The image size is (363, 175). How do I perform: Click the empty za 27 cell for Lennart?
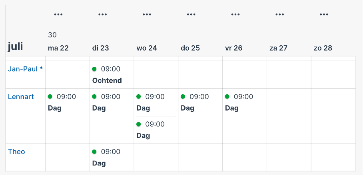tap(289, 116)
